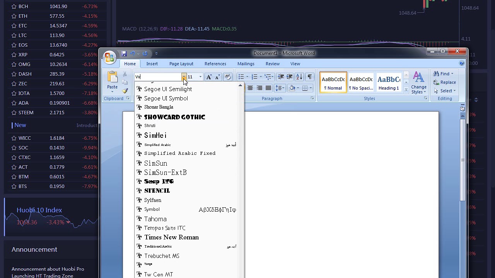
Task: Clear formatting with the eraser icon
Action: pyautogui.click(x=228, y=77)
